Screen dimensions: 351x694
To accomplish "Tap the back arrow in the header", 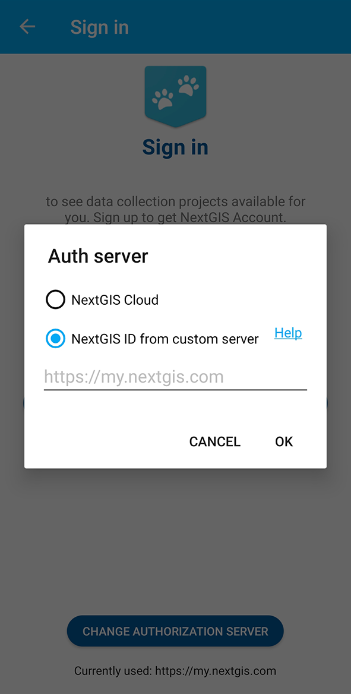I will [27, 27].
